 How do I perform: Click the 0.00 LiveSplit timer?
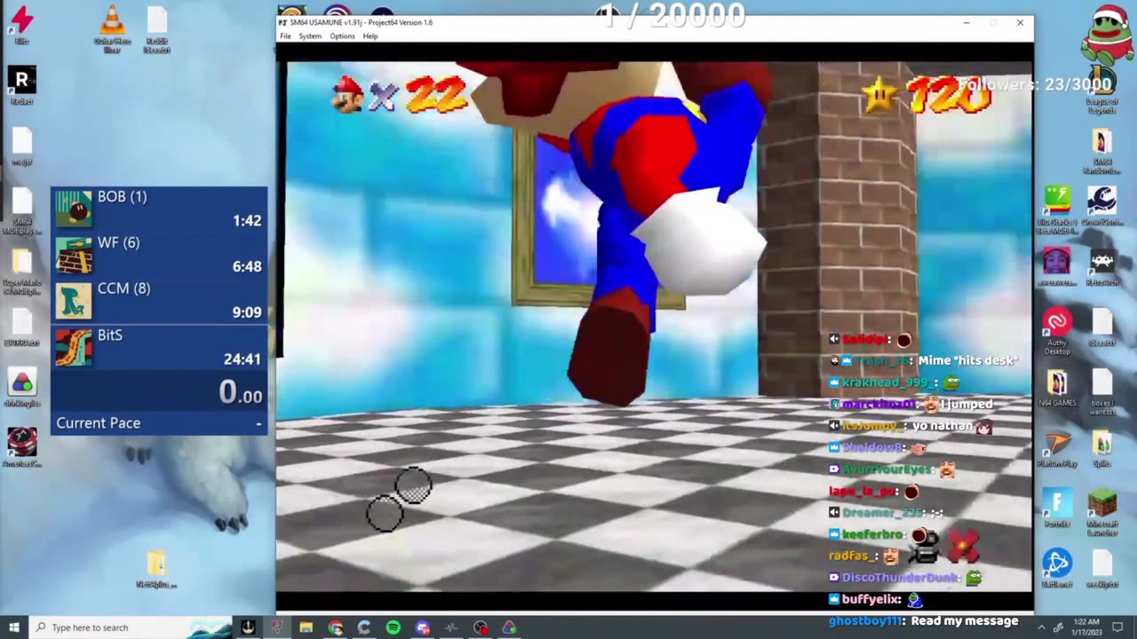[x=240, y=392]
